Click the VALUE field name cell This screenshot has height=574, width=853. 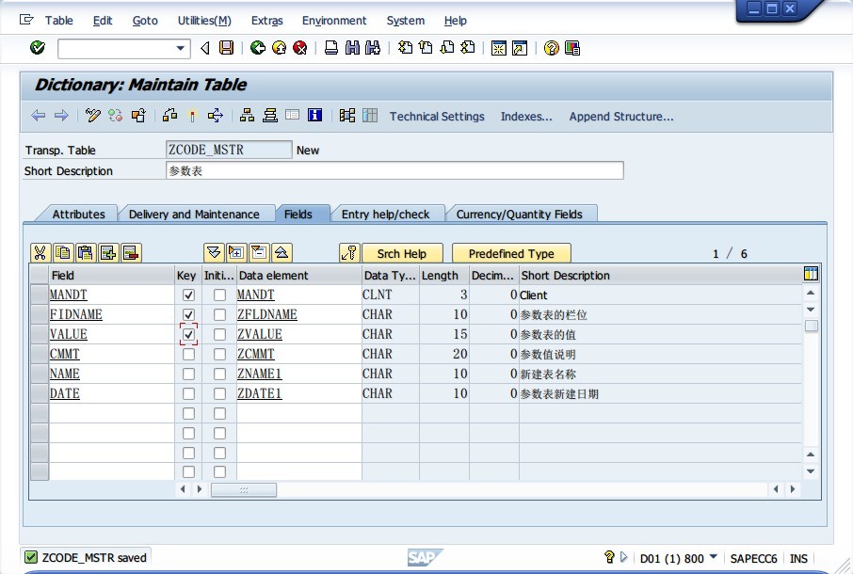(111, 334)
